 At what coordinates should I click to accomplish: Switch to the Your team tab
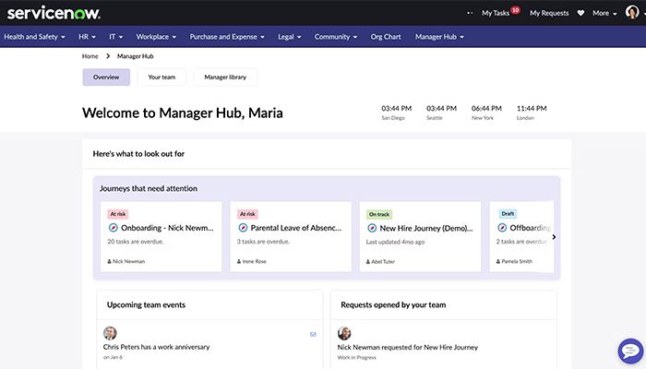[161, 77]
